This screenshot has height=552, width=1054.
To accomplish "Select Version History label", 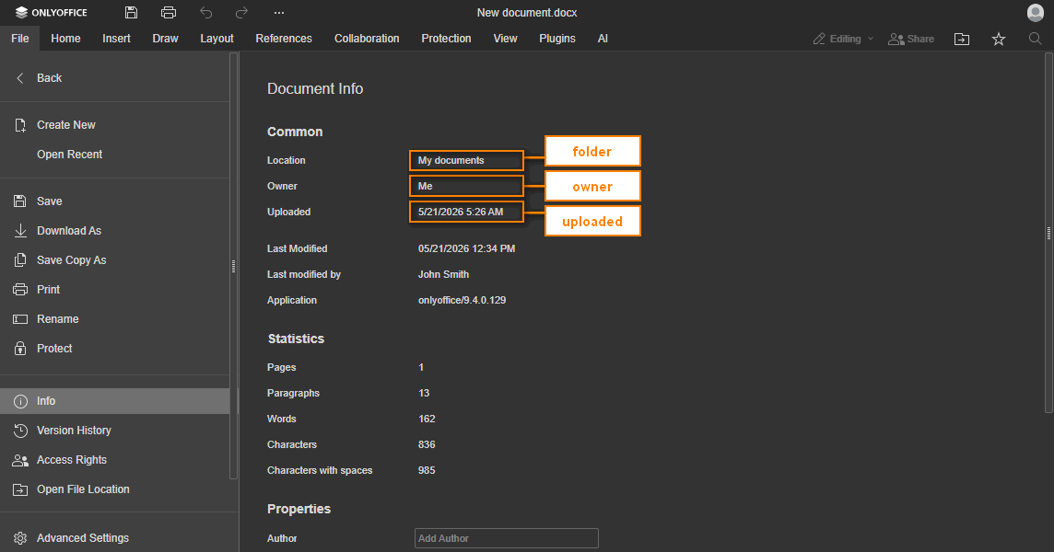I will [74, 431].
